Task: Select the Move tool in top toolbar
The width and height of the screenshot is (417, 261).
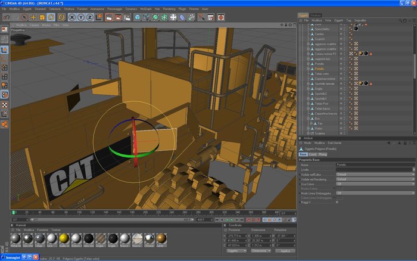Action: point(34,17)
